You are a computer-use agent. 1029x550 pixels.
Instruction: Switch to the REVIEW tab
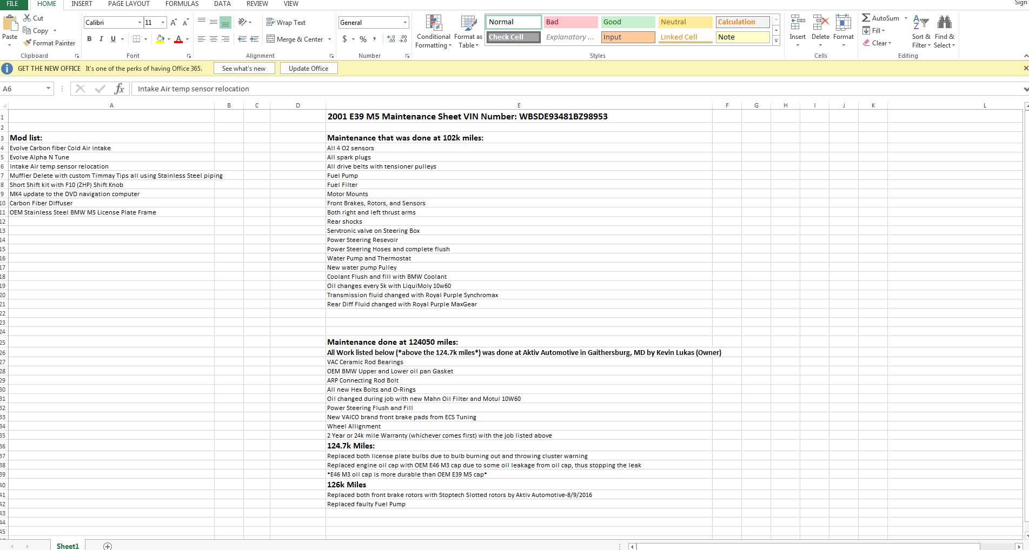257,4
